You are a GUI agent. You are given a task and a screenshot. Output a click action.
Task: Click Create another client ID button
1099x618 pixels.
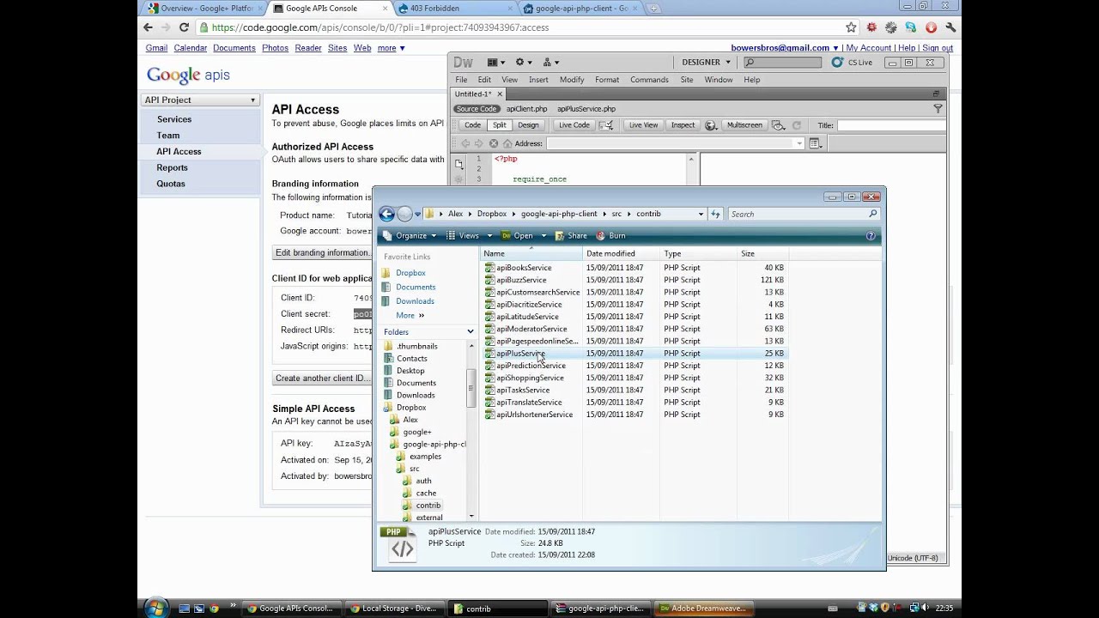(322, 378)
